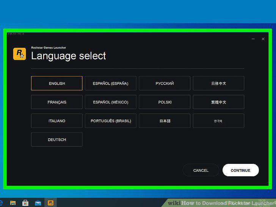
Task: Choose FRANÇAIS as the language
Action: [57, 102]
